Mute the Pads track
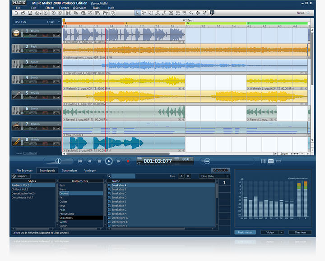Image resolution: width=325 pixels, height=261 pixels. (33, 51)
